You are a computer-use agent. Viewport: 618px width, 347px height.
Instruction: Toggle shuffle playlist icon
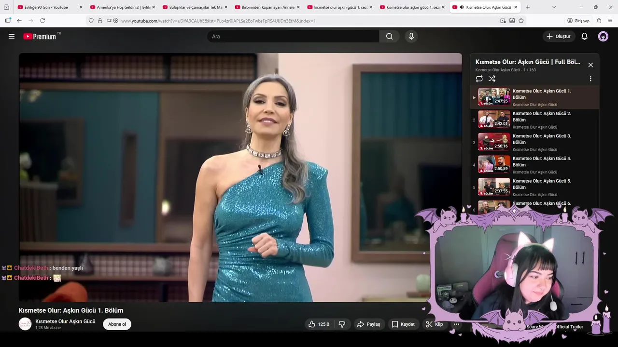click(x=492, y=79)
